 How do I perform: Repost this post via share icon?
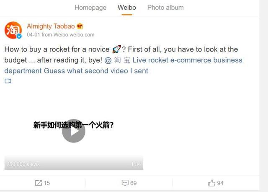pyautogui.click(x=42, y=183)
